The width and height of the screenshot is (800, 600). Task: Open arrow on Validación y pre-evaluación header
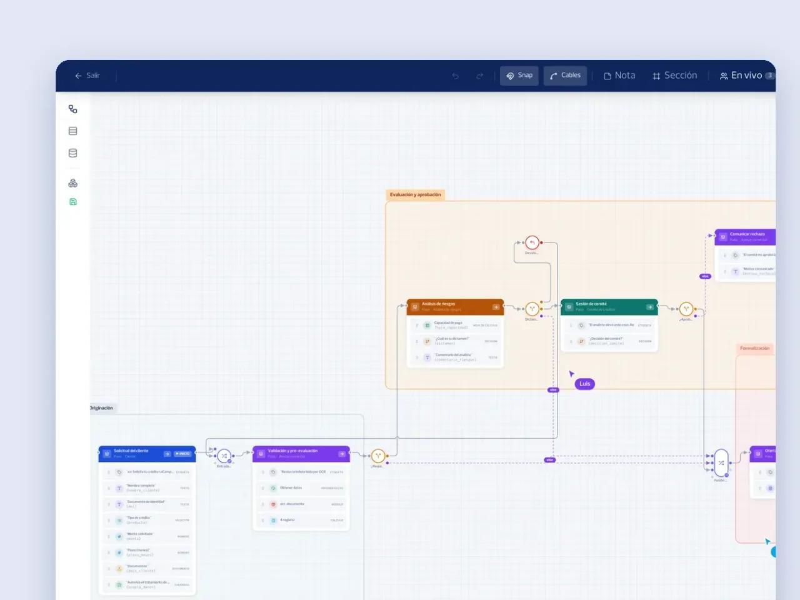pyautogui.click(x=342, y=454)
